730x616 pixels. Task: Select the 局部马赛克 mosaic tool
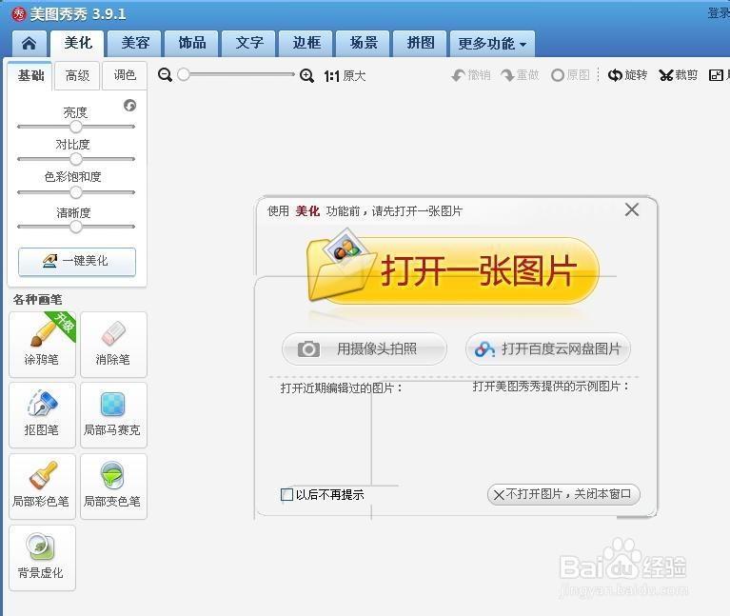113,415
